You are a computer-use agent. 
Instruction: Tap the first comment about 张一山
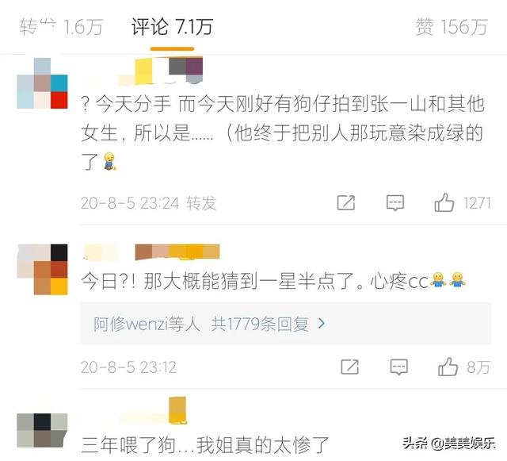click(x=283, y=133)
